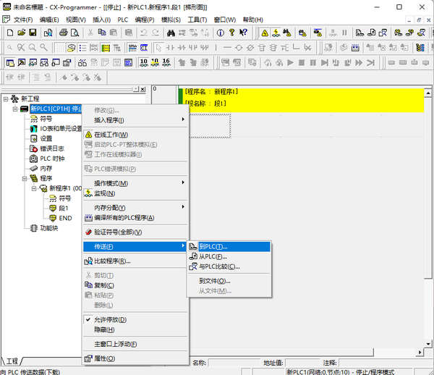Collapse the 新PLC1[CP1H] tree node

pyautogui.click(x=15, y=109)
